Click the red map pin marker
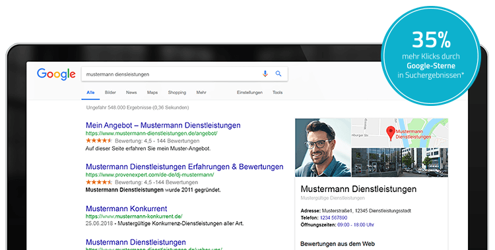 pos(391,133)
